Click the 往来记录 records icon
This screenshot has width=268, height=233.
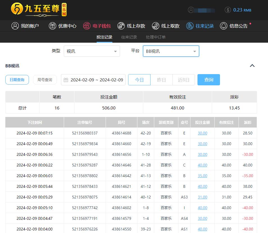[x=190, y=26]
